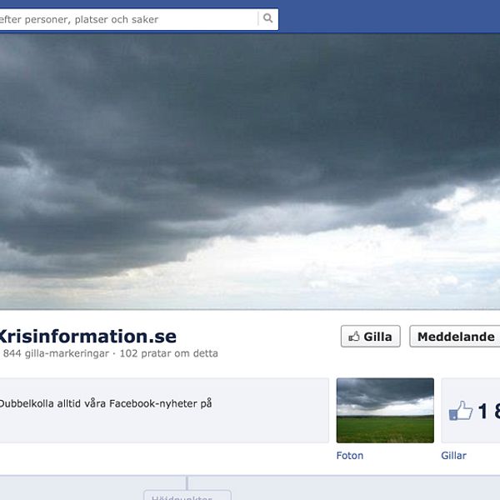The image size is (500, 500).
Task: Click the 102 pratar om detta text
Action: point(168,353)
